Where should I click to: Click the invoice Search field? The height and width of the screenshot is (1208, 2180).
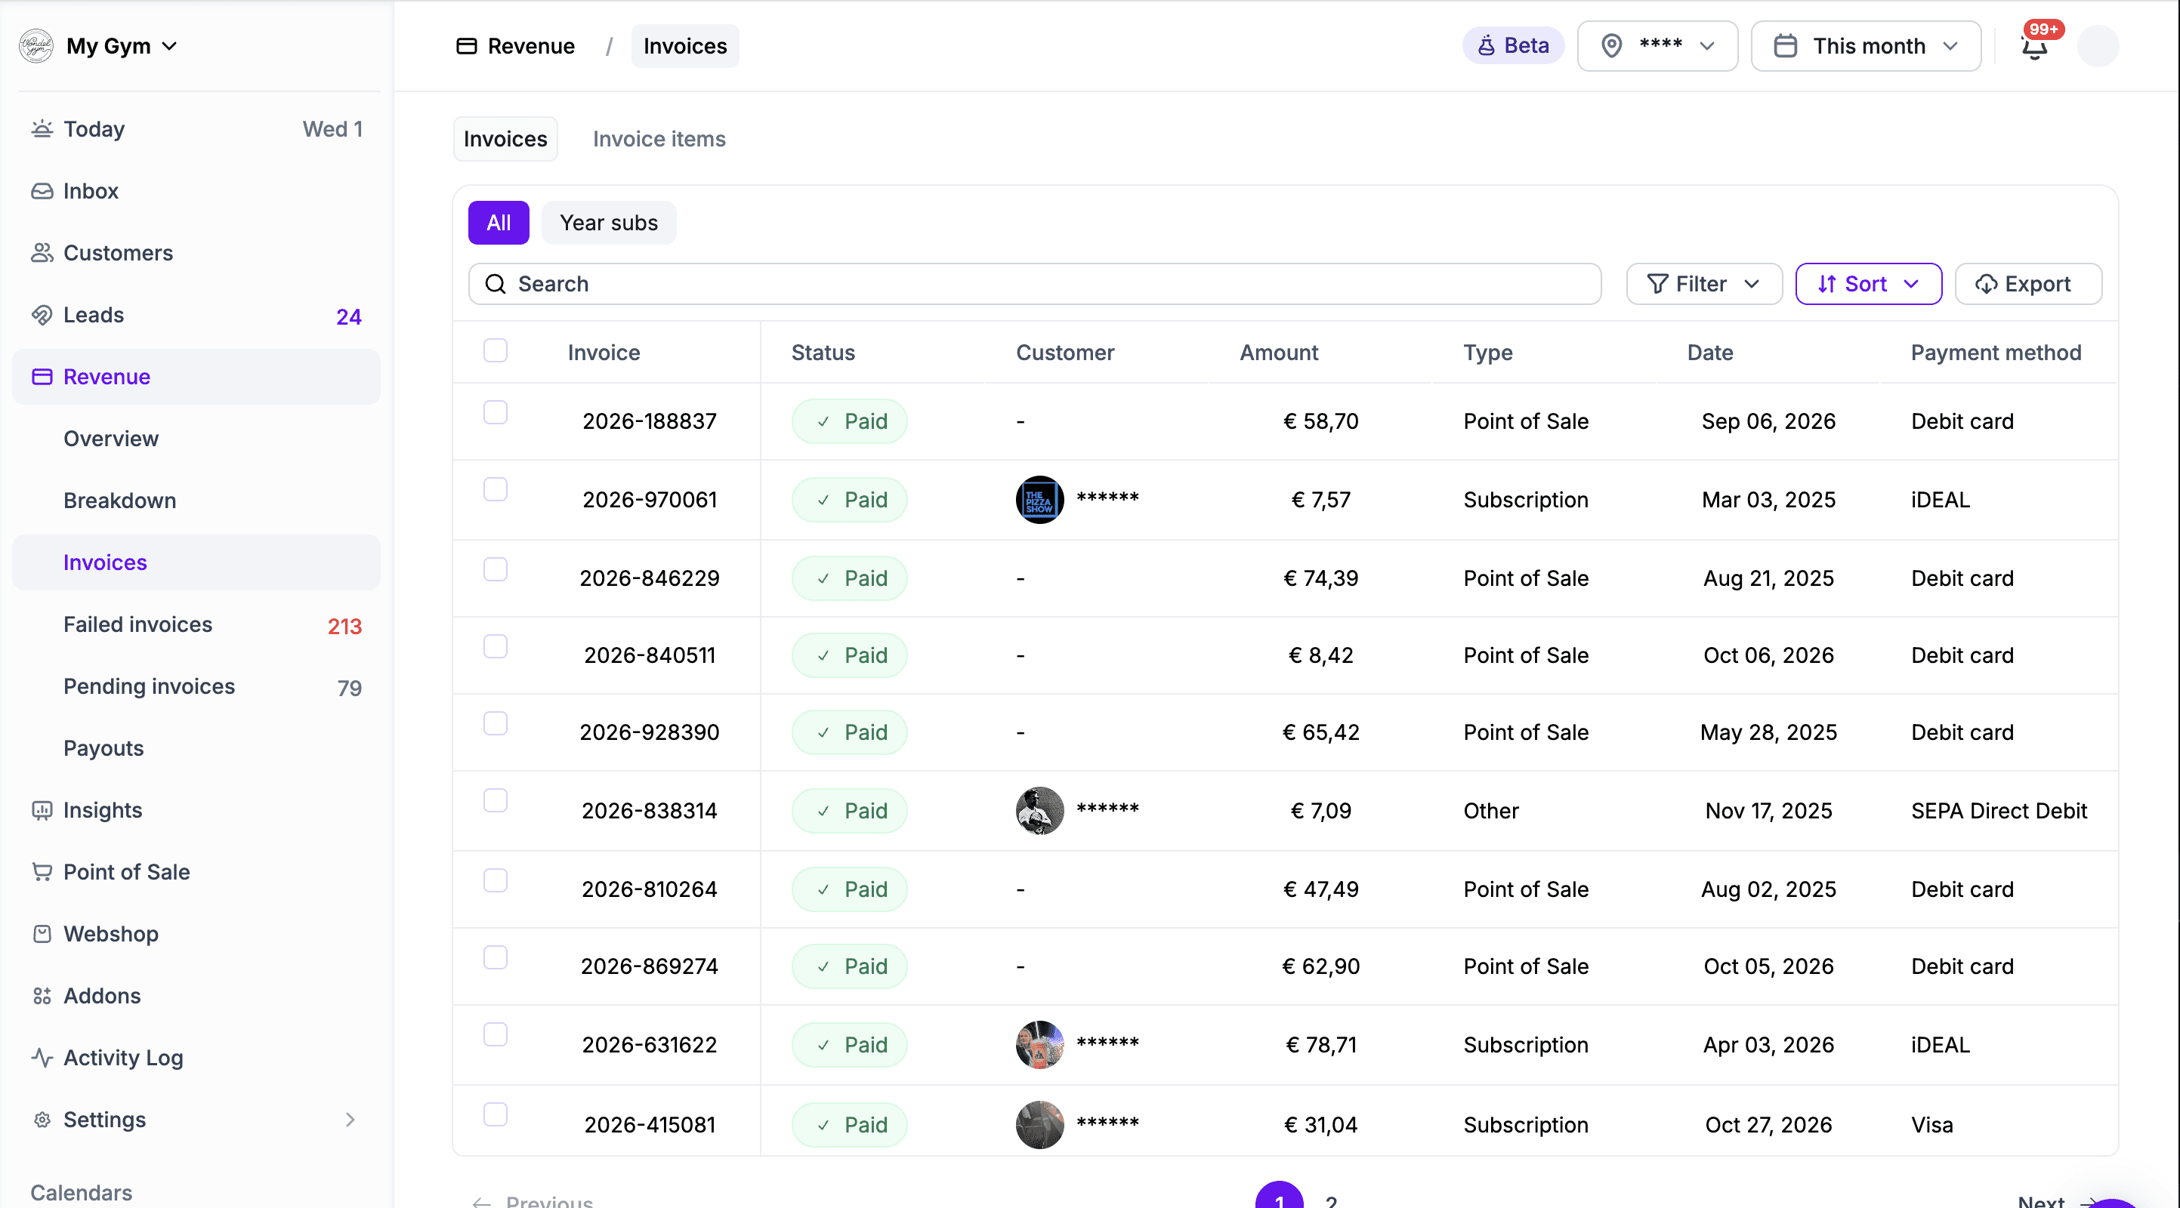click(1034, 284)
